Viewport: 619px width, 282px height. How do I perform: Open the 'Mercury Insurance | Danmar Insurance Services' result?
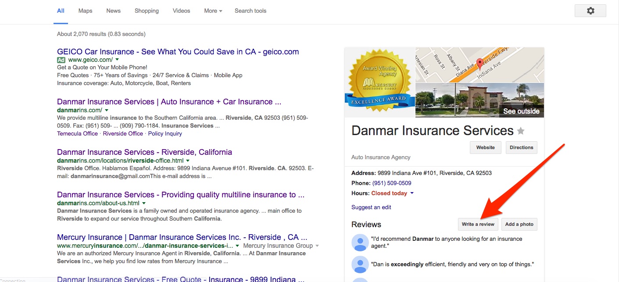coord(182,237)
